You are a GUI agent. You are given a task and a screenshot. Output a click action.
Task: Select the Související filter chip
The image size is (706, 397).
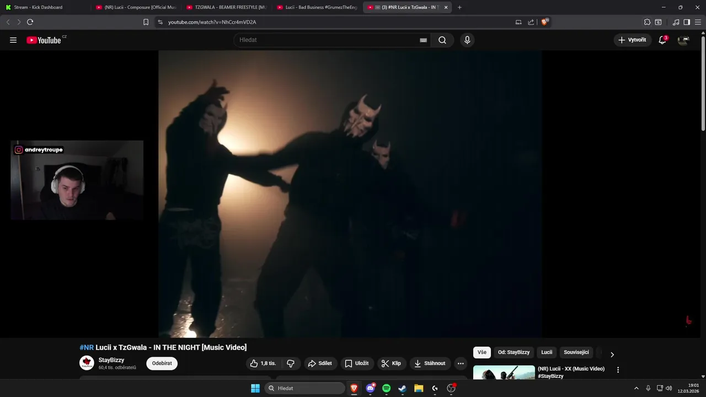click(x=576, y=352)
